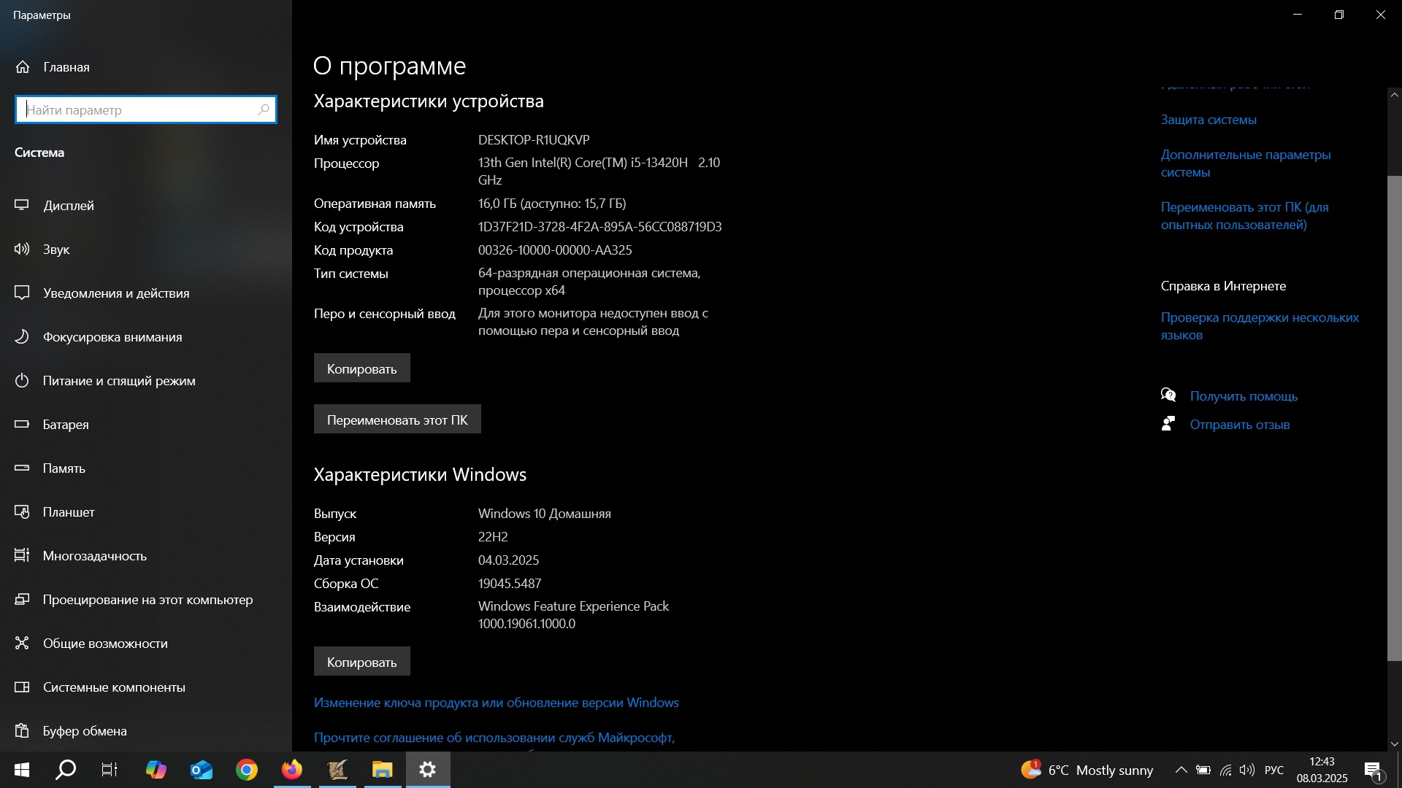The width and height of the screenshot is (1402, 788).
Task: Open Уведомления и действия menu item
Action: (x=116, y=293)
